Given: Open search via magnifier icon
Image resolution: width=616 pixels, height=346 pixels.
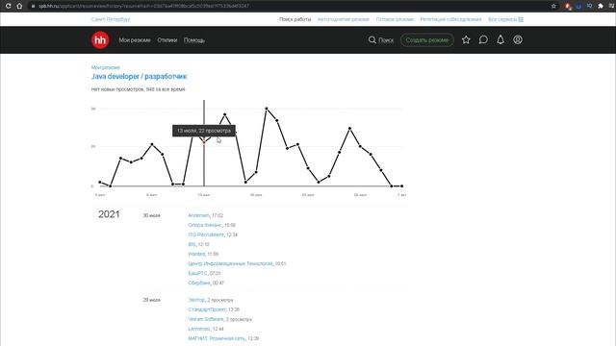Looking at the screenshot, I should [x=372, y=40].
